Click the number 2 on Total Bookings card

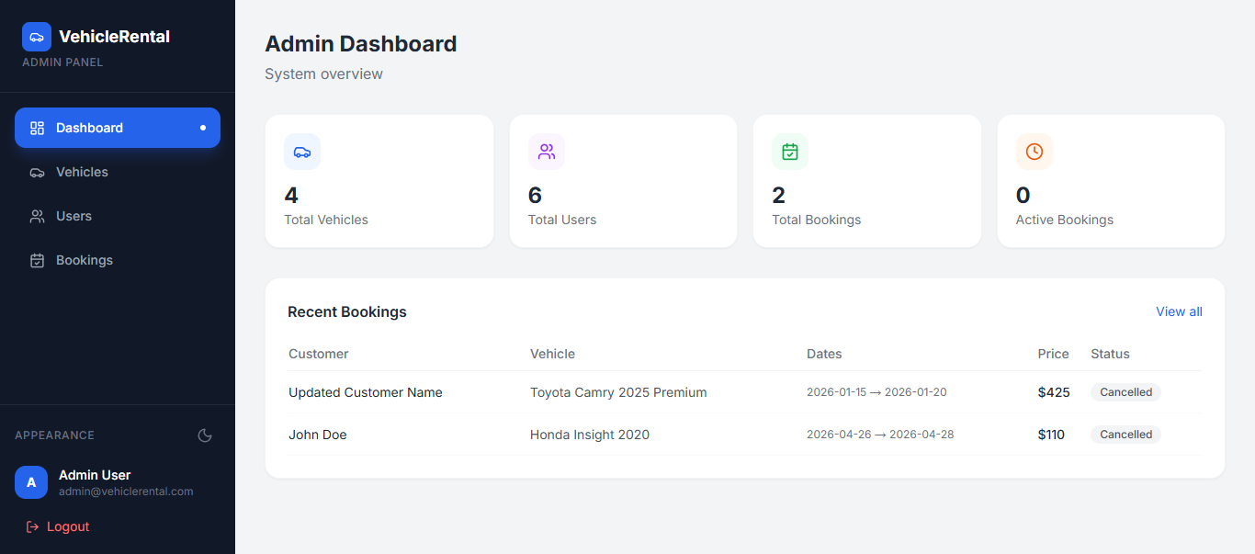778,195
